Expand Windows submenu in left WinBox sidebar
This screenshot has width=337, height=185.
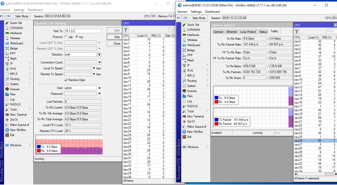pos(30,145)
